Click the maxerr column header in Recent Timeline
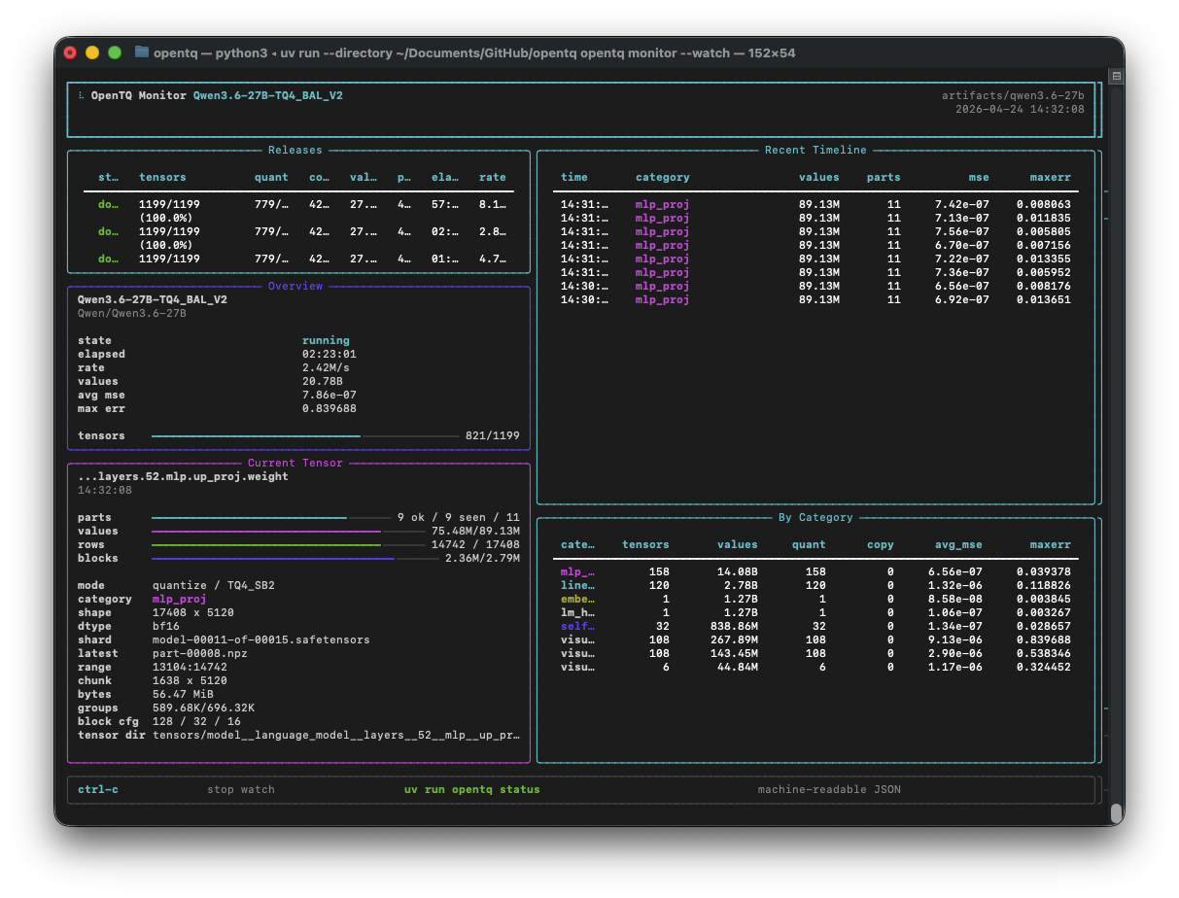This screenshot has height=898, width=1179. 1051,178
